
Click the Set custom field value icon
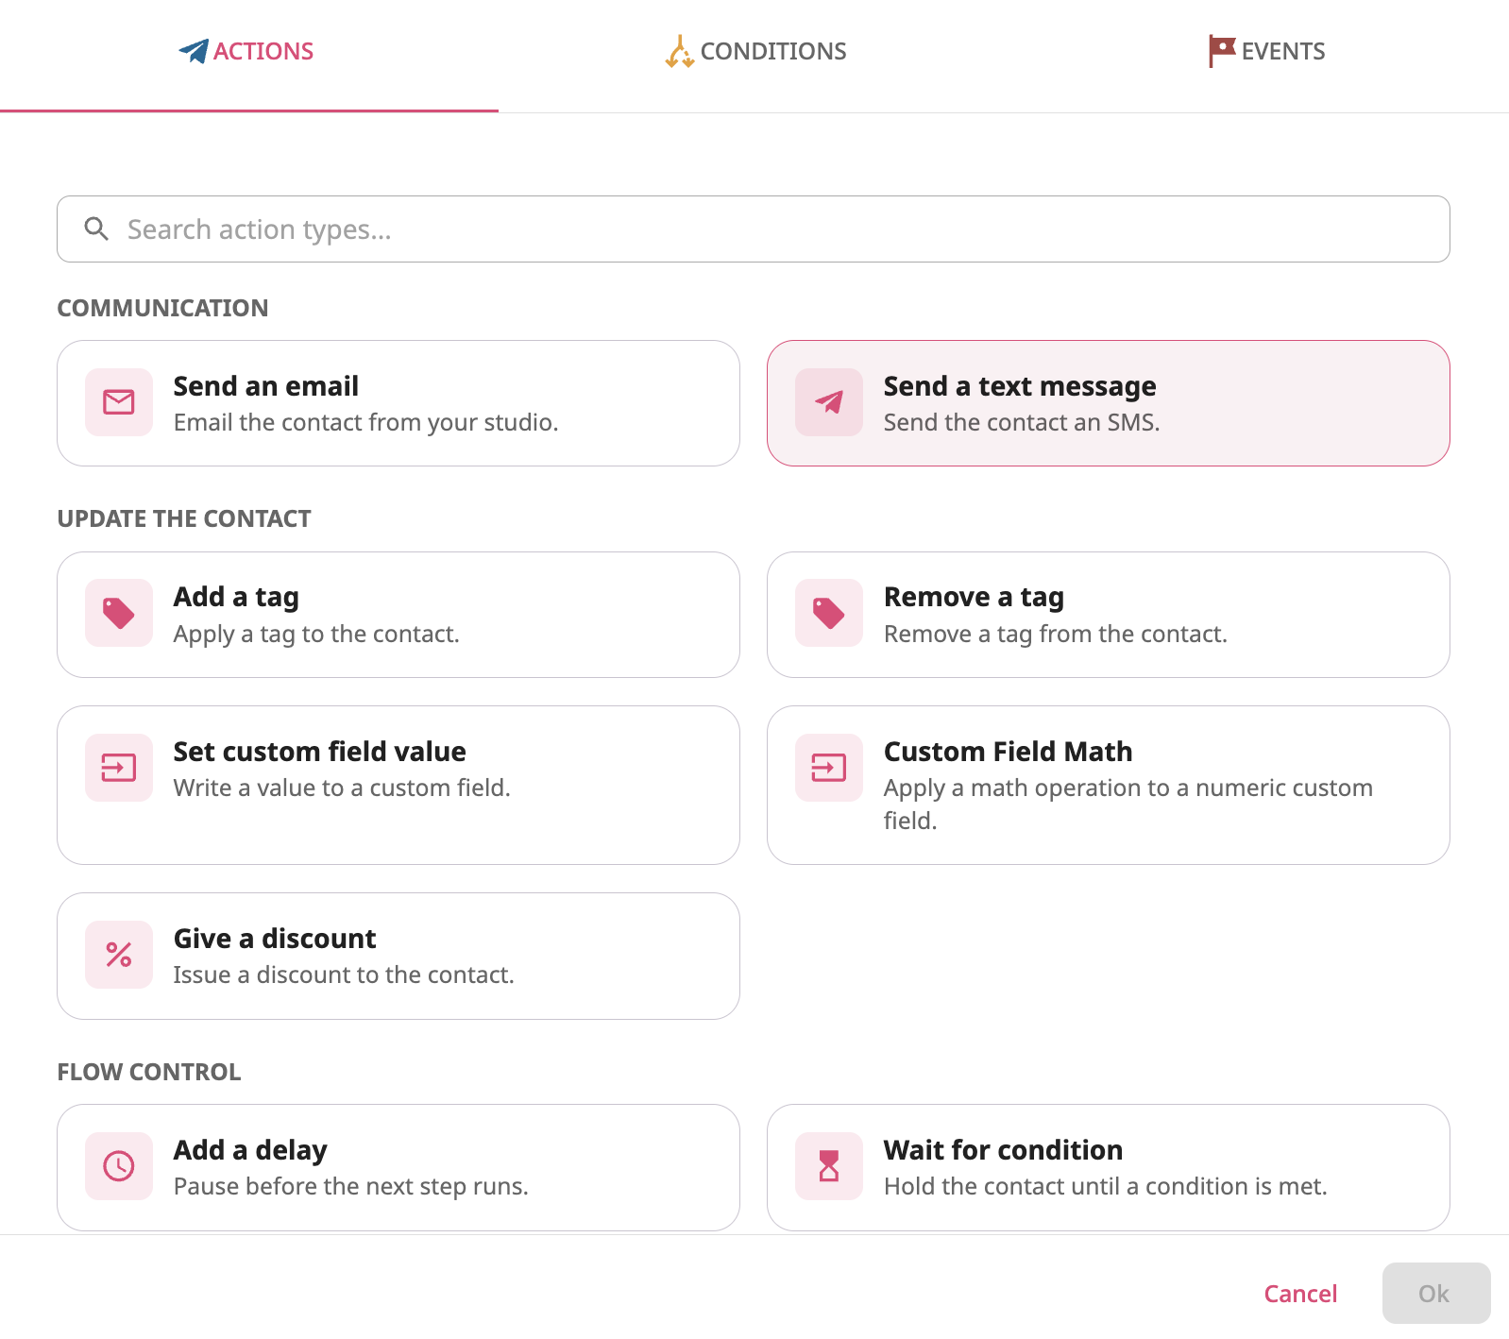click(x=119, y=768)
